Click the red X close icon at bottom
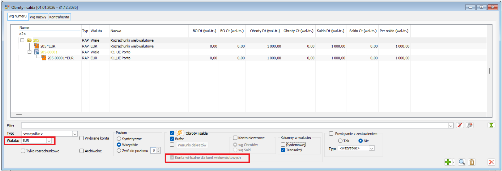Viewport: 502px width, 171px height. tap(491, 162)
